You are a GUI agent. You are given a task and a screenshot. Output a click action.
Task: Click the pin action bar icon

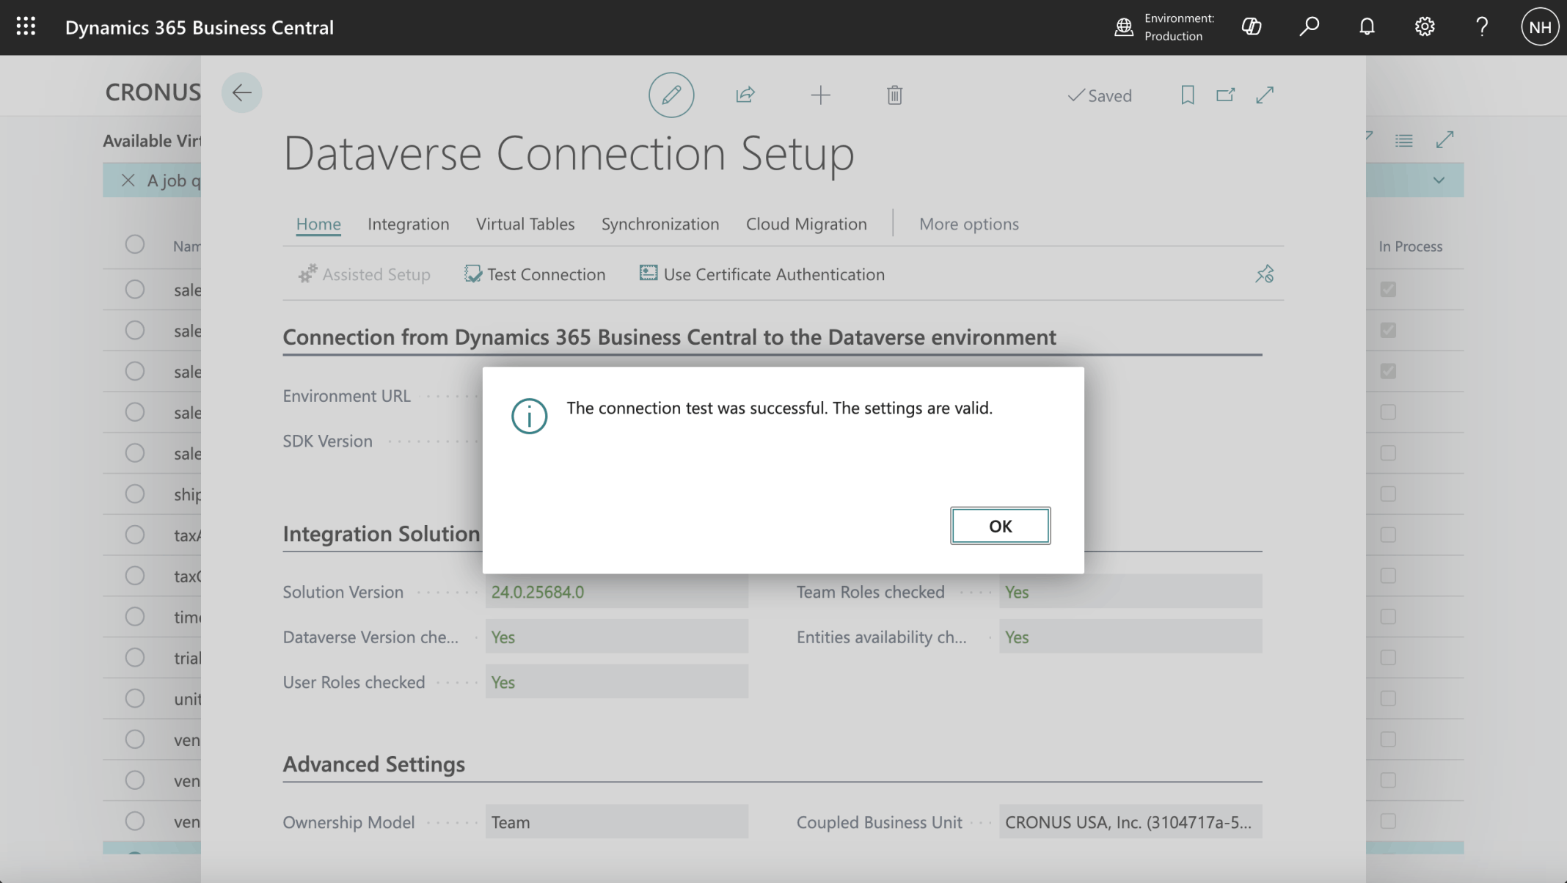pyautogui.click(x=1264, y=274)
